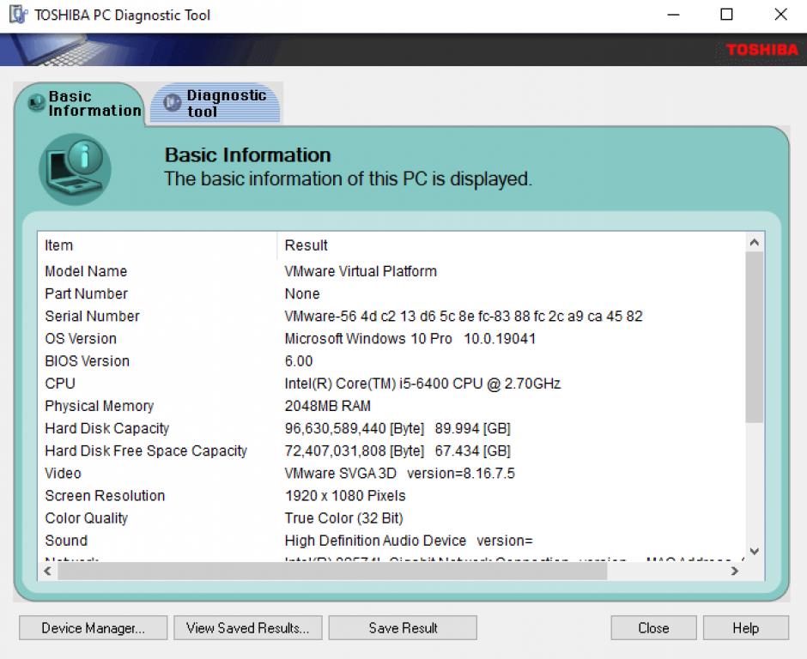Click View Saved Results button
This screenshot has width=807, height=659.
(247, 627)
